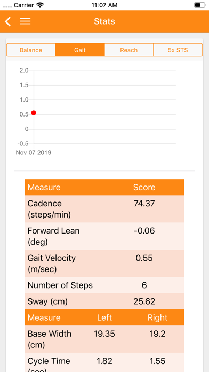Switch to the Balance tab
This screenshot has width=209, height=372.
31,50
